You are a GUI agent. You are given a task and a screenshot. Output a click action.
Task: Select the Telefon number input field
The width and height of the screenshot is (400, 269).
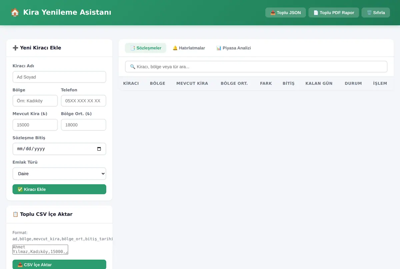(83, 101)
